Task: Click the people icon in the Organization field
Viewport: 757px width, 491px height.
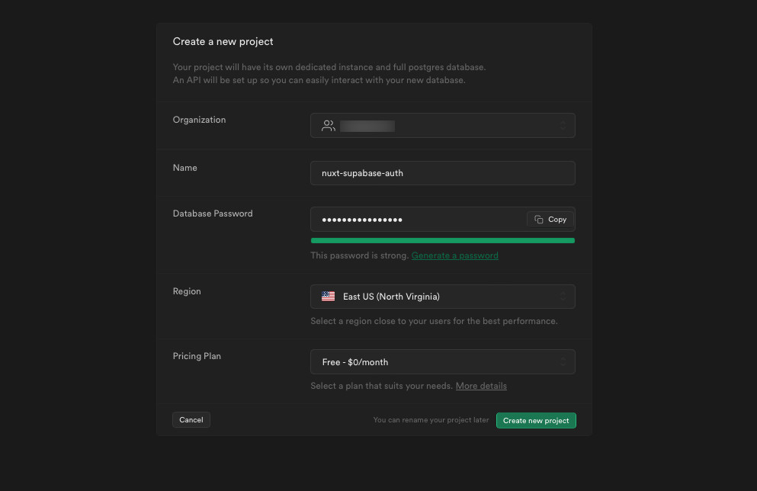Action: [328, 125]
